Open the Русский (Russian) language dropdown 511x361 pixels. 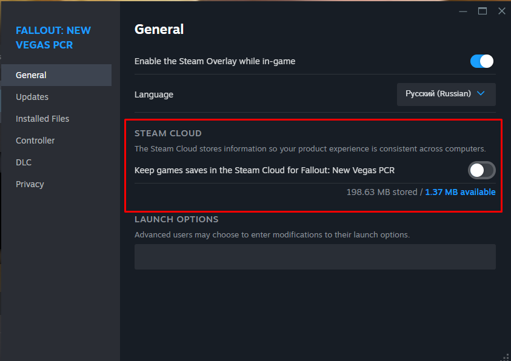coord(446,94)
